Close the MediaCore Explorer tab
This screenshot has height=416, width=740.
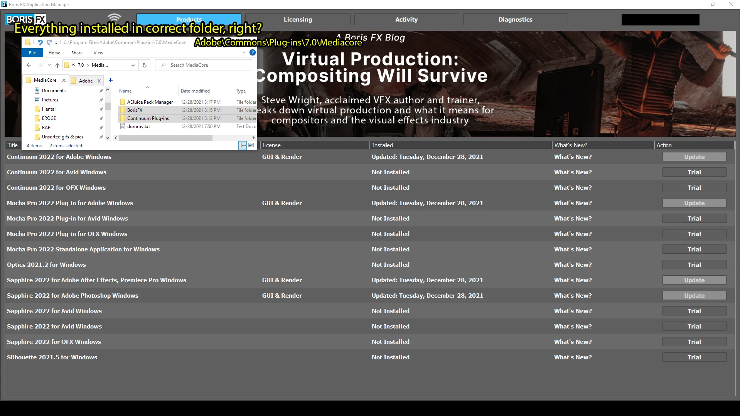point(64,80)
